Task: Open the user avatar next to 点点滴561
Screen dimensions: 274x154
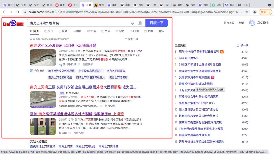Action: coord(252,23)
